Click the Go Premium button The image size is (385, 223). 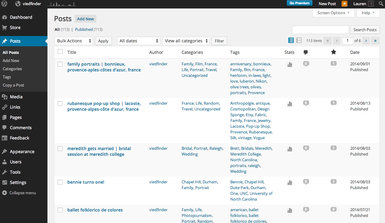click(x=299, y=3)
